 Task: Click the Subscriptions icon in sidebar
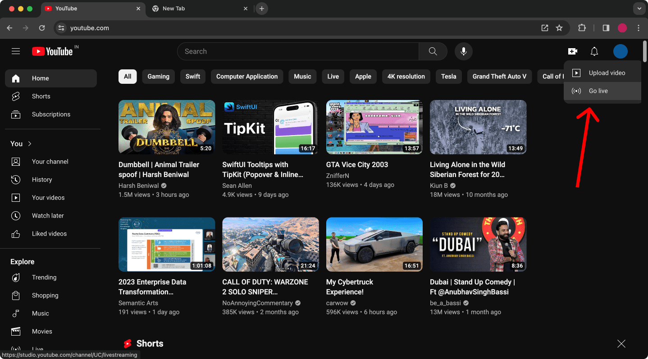15,114
